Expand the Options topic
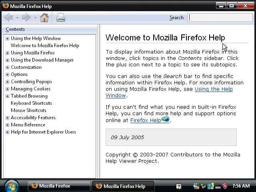This screenshot has width=256, height=192. click(x=7, y=74)
